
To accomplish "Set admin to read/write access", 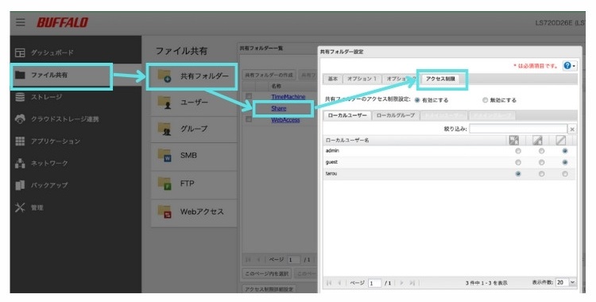I will 517,151.
